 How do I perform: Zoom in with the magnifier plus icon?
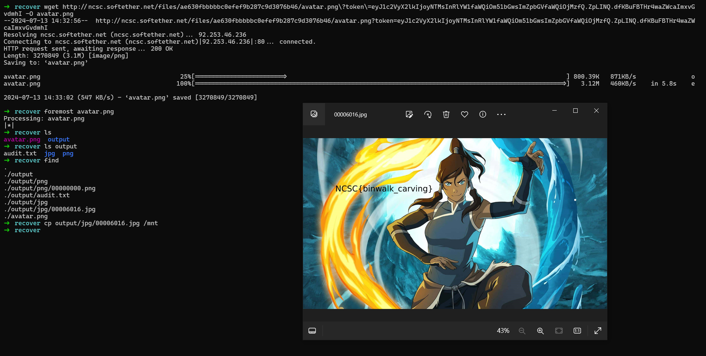tap(540, 331)
